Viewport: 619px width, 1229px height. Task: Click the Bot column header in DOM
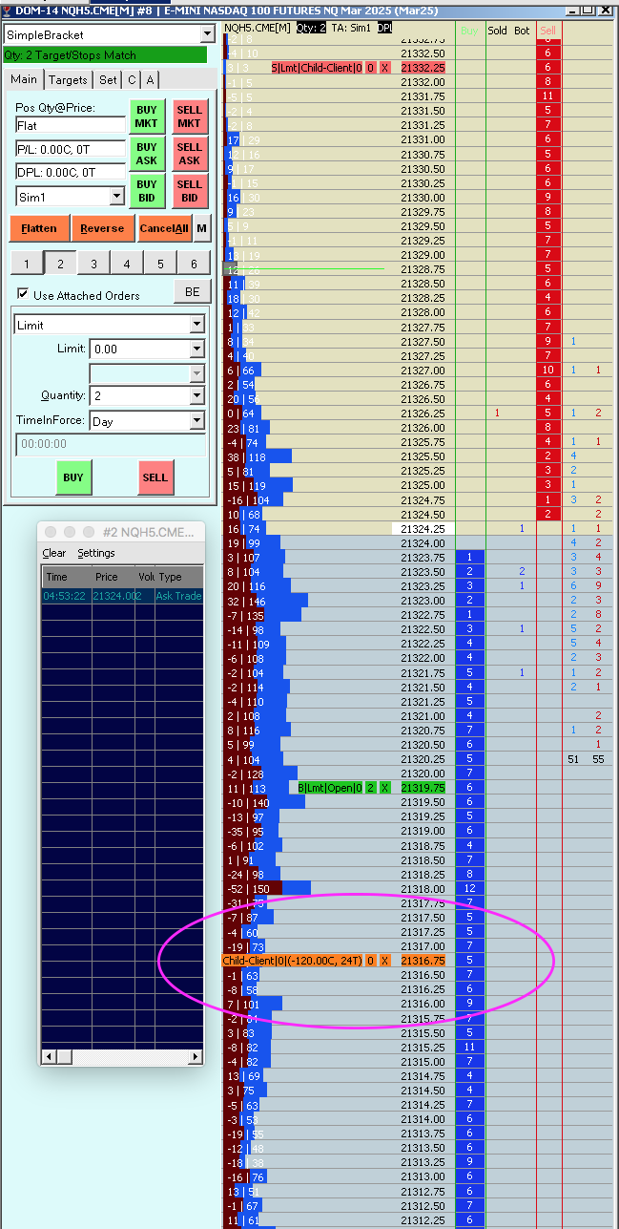coord(522,31)
